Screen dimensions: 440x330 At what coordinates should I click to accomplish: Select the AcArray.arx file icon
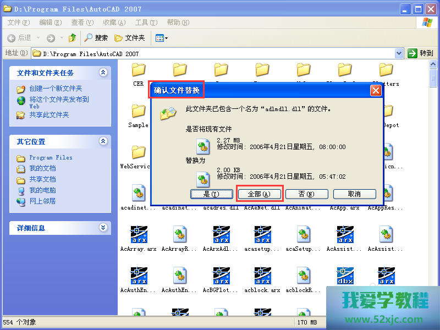click(138, 235)
